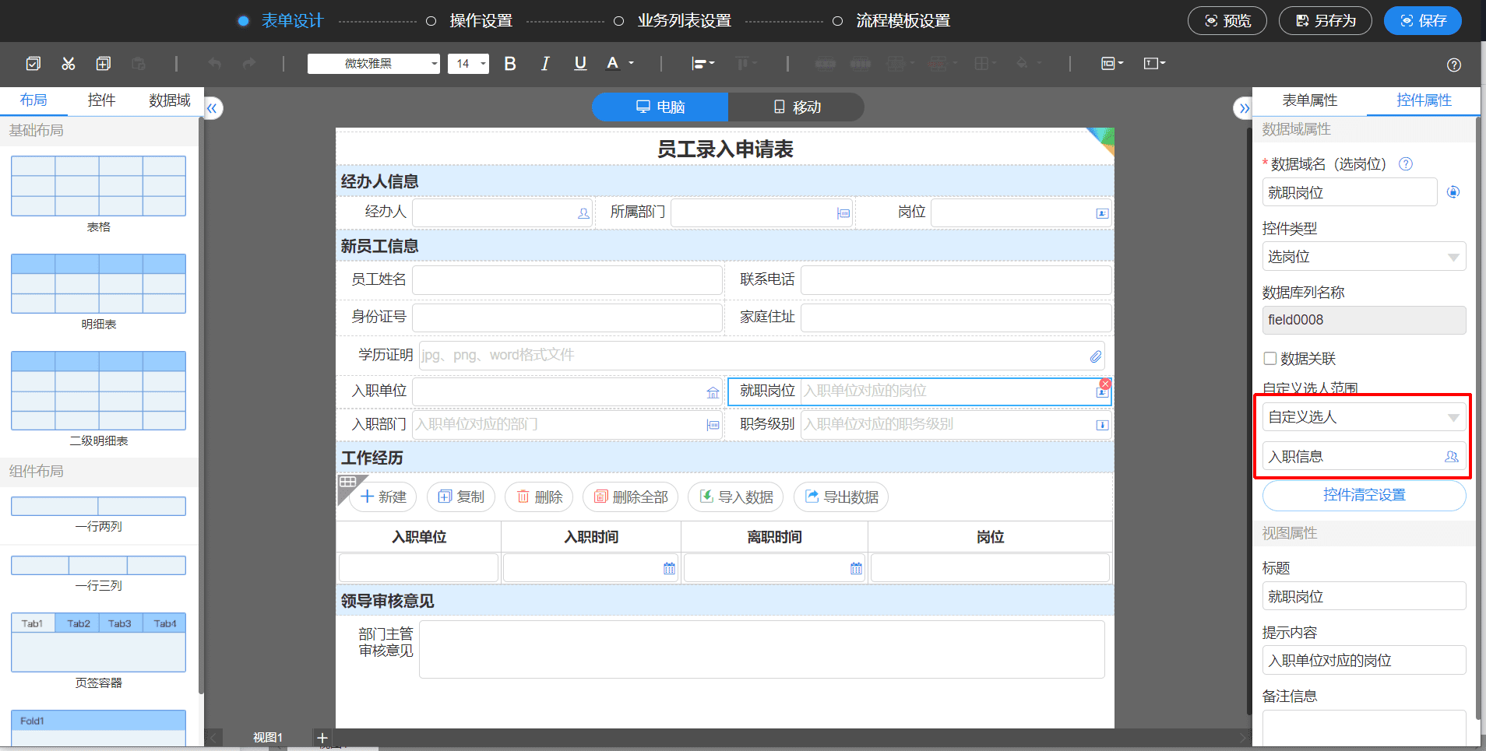Switch to the 布局 tab

[x=33, y=100]
